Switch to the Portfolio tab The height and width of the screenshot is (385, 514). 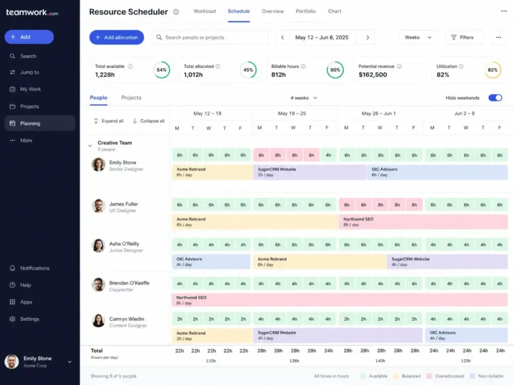(x=306, y=11)
